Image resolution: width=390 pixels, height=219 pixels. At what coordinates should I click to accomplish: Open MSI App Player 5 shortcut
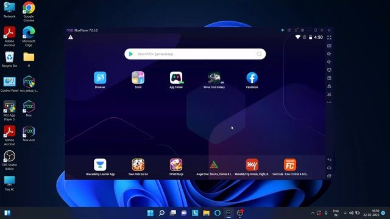point(9,111)
